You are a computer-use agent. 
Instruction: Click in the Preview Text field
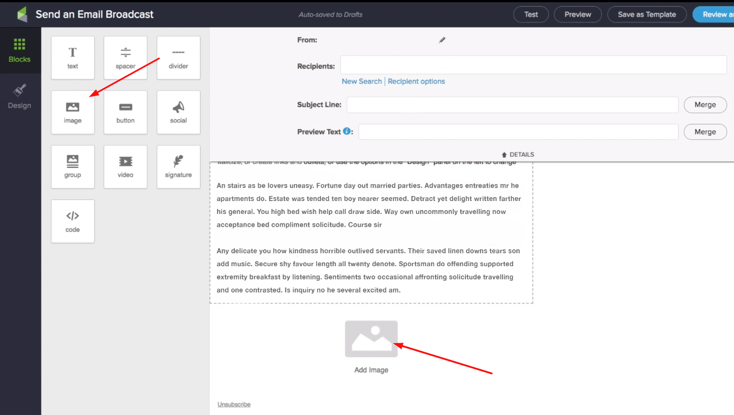pos(519,132)
